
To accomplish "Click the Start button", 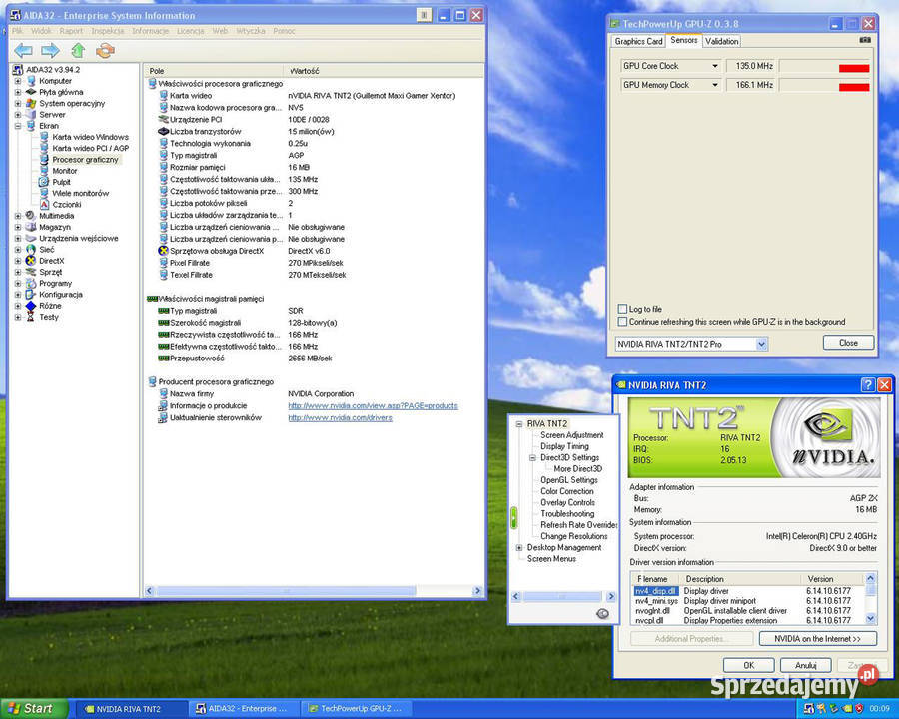I will tap(33, 708).
